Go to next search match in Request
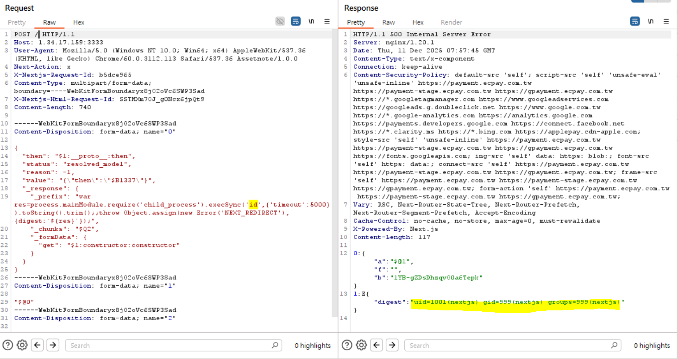 pos(53,345)
